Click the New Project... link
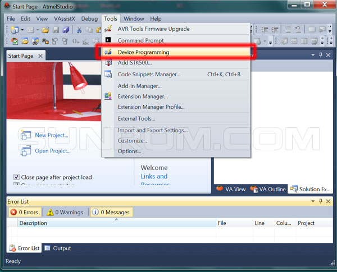This screenshot has width=337, height=272. (51, 135)
